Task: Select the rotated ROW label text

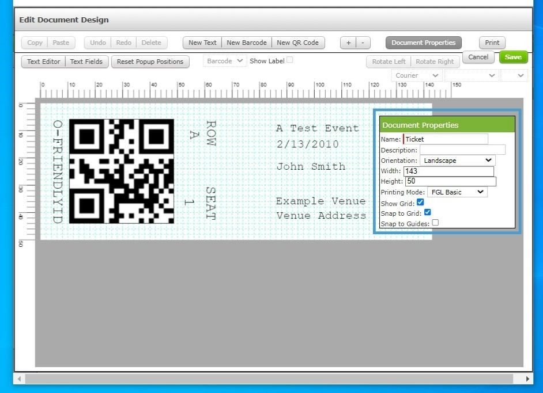Action: coord(211,133)
